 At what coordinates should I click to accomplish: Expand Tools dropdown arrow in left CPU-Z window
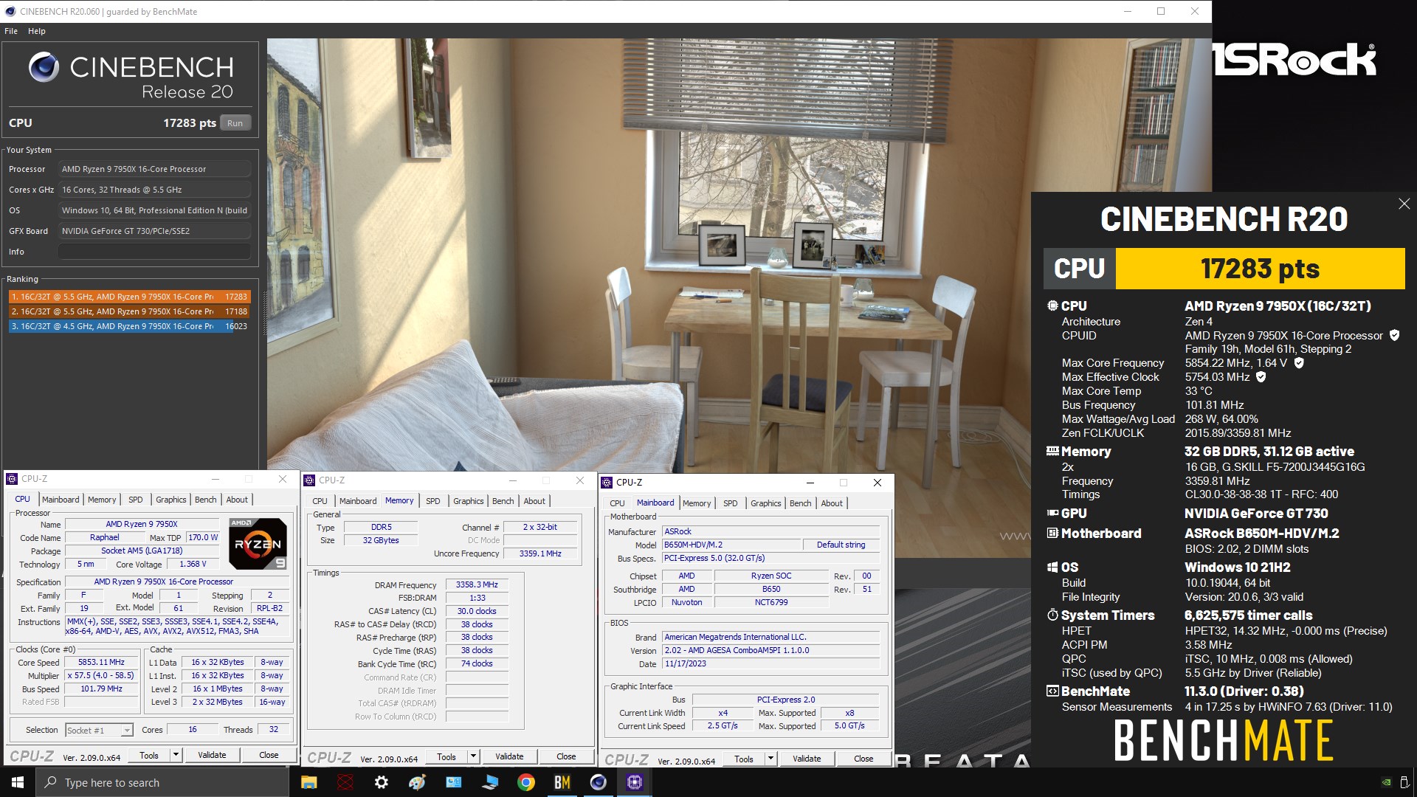click(176, 755)
